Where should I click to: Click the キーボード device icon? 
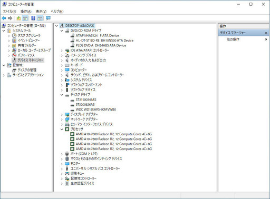tap(67, 65)
